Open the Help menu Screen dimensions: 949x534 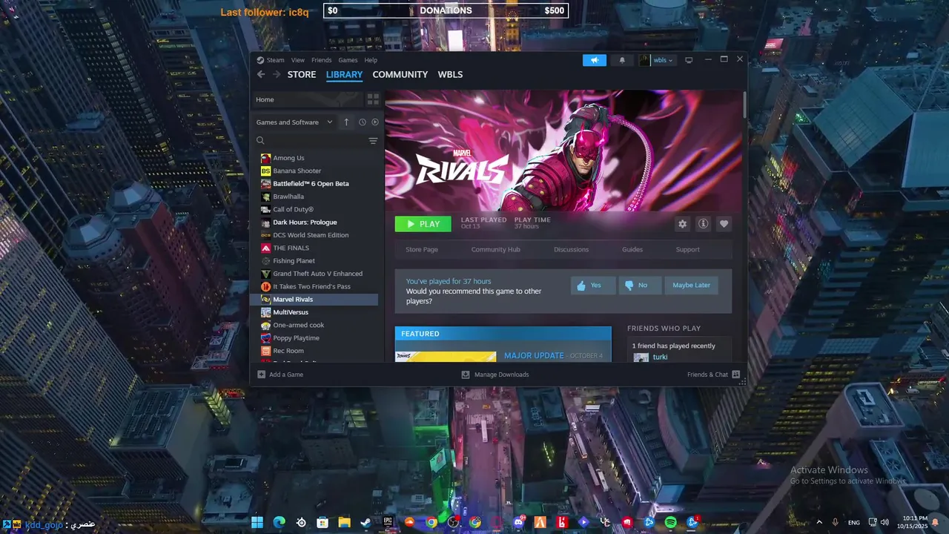371,60
